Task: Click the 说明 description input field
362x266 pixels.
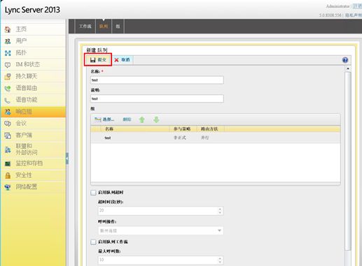Action: pos(157,98)
